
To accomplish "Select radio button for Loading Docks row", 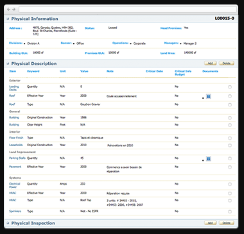I will (230, 87).
